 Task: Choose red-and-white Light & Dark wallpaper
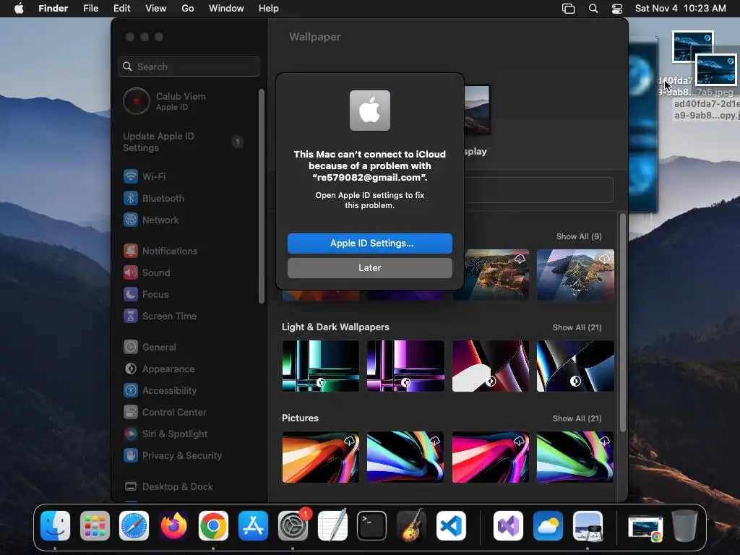pyautogui.click(x=491, y=366)
